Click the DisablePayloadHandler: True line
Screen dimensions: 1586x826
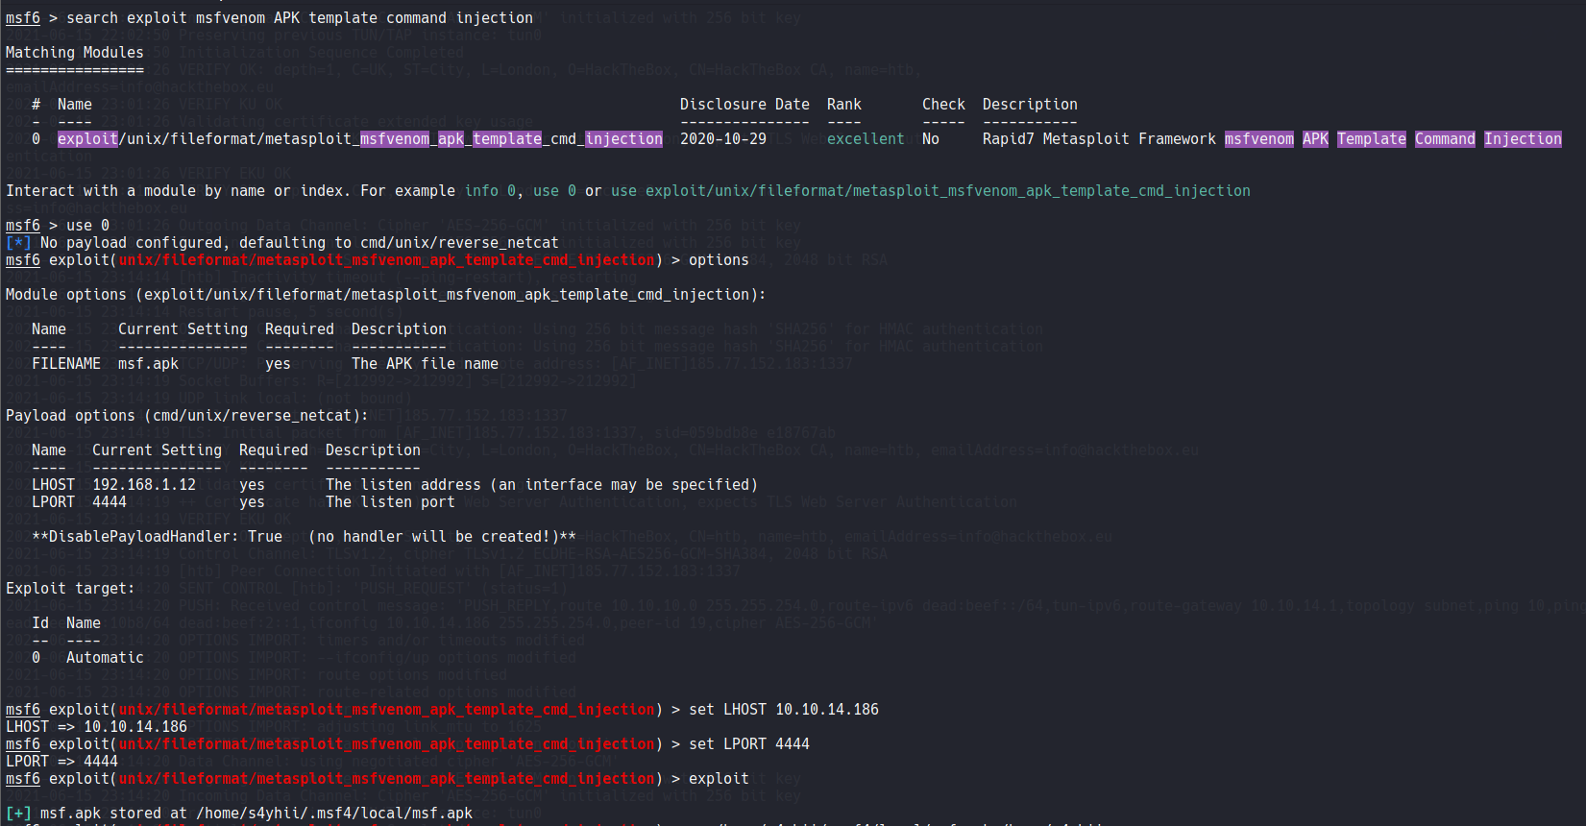(304, 537)
